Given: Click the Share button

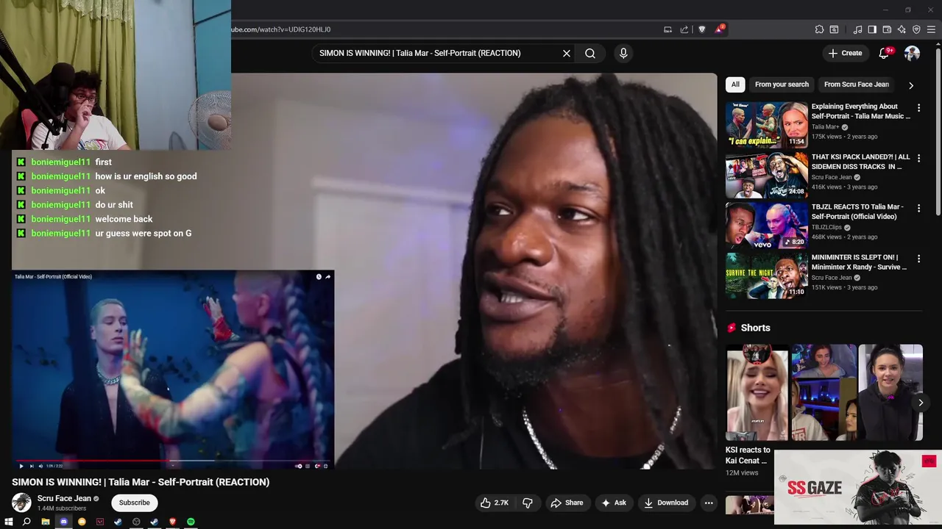Looking at the screenshot, I should (x=567, y=503).
